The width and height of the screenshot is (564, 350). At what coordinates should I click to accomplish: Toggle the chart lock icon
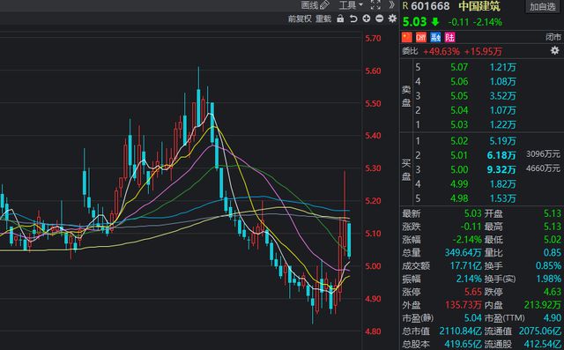coord(340,19)
